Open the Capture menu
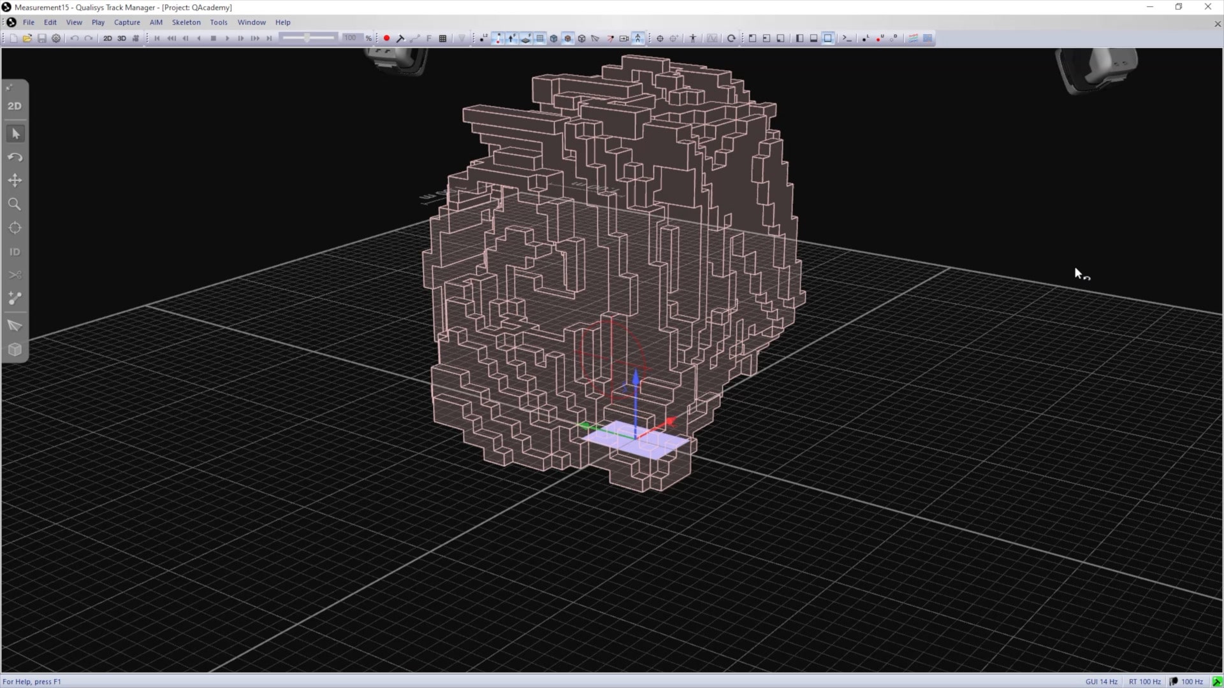1224x688 pixels. pos(127,22)
